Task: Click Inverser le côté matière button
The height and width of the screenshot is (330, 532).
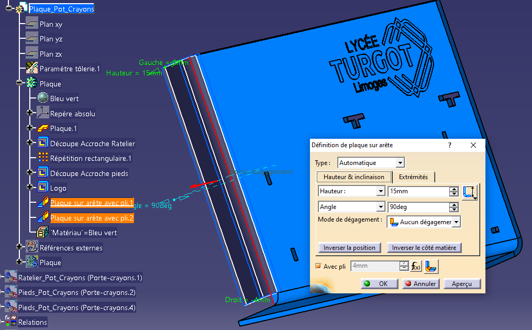Action: tap(424, 248)
